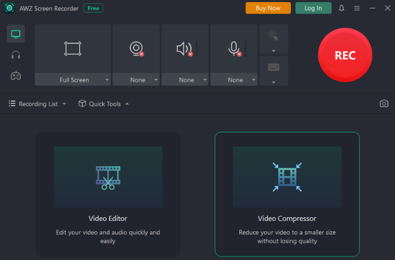This screenshot has height=260, width=395.
Task: Click the film scissors Video Editor icon
Action: click(108, 178)
